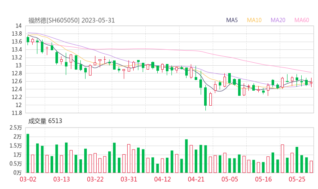Image resolution: width=318 pixels, height=189 pixels.
Task: Click the 03-31 date axis label
Action: [129, 179]
